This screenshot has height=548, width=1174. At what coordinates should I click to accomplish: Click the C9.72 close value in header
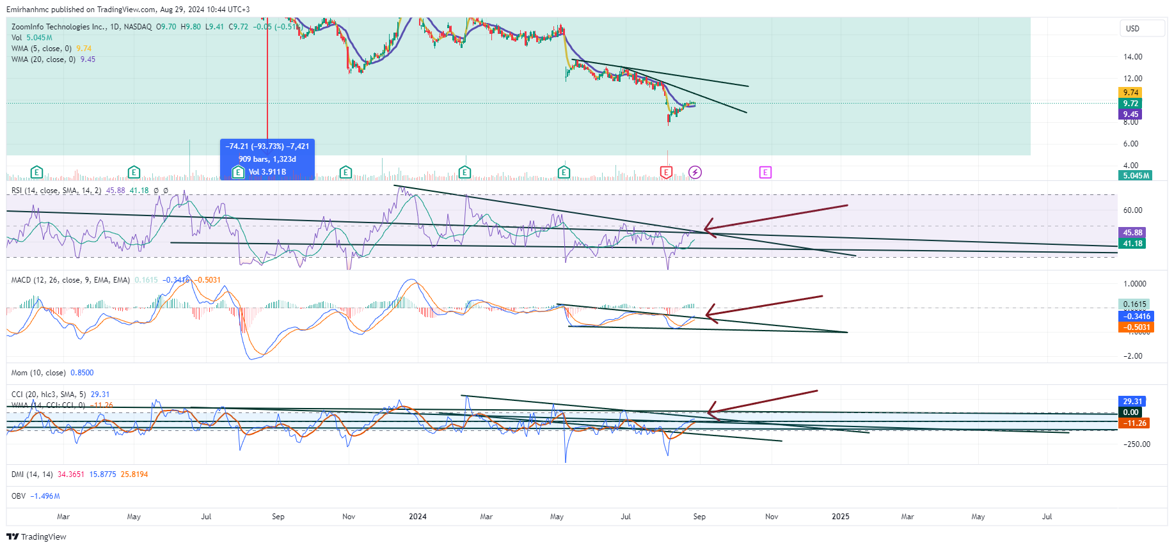click(x=239, y=27)
